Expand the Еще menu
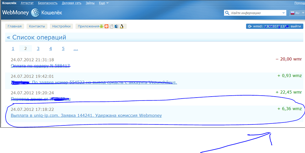 click(x=104, y=3)
